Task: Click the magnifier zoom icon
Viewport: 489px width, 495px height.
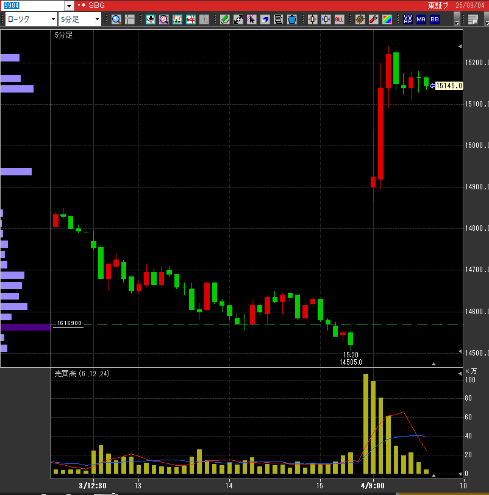Action: click(116, 19)
